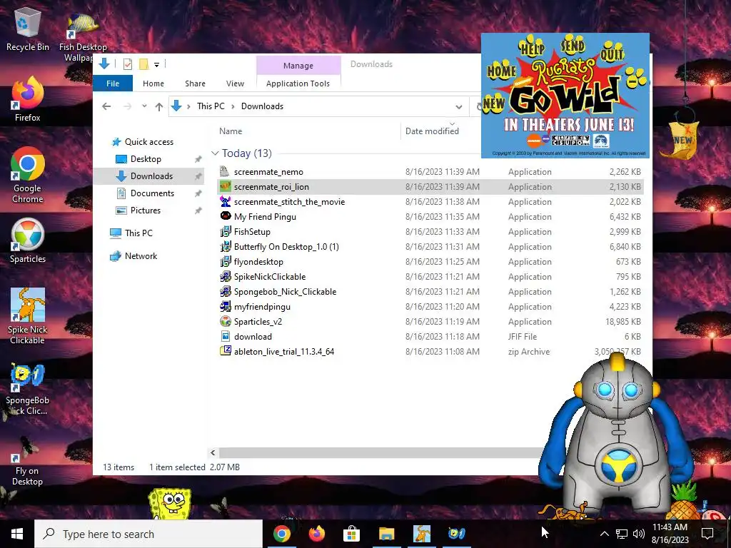Viewport: 731px width, 548px height.
Task: Click the FishSetup installer icon
Action: tap(225, 231)
